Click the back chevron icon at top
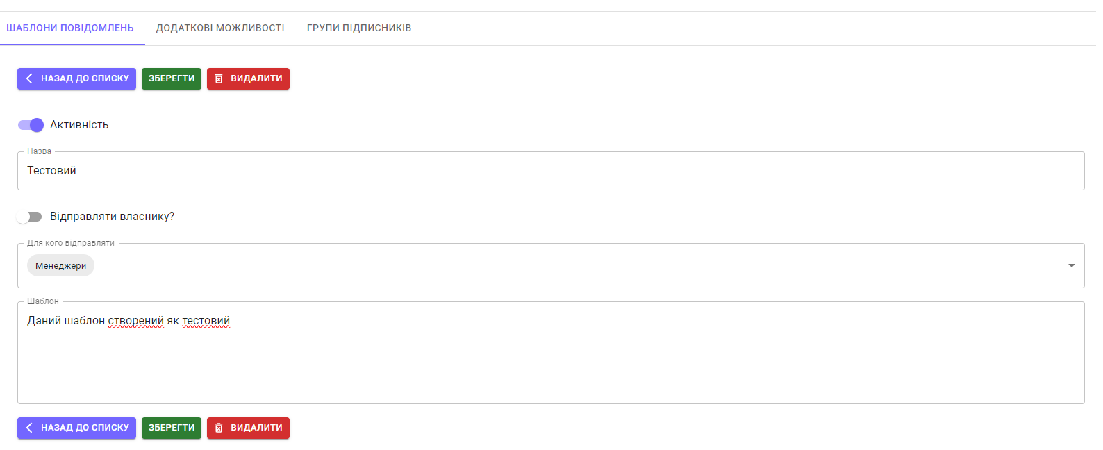 click(x=29, y=78)
